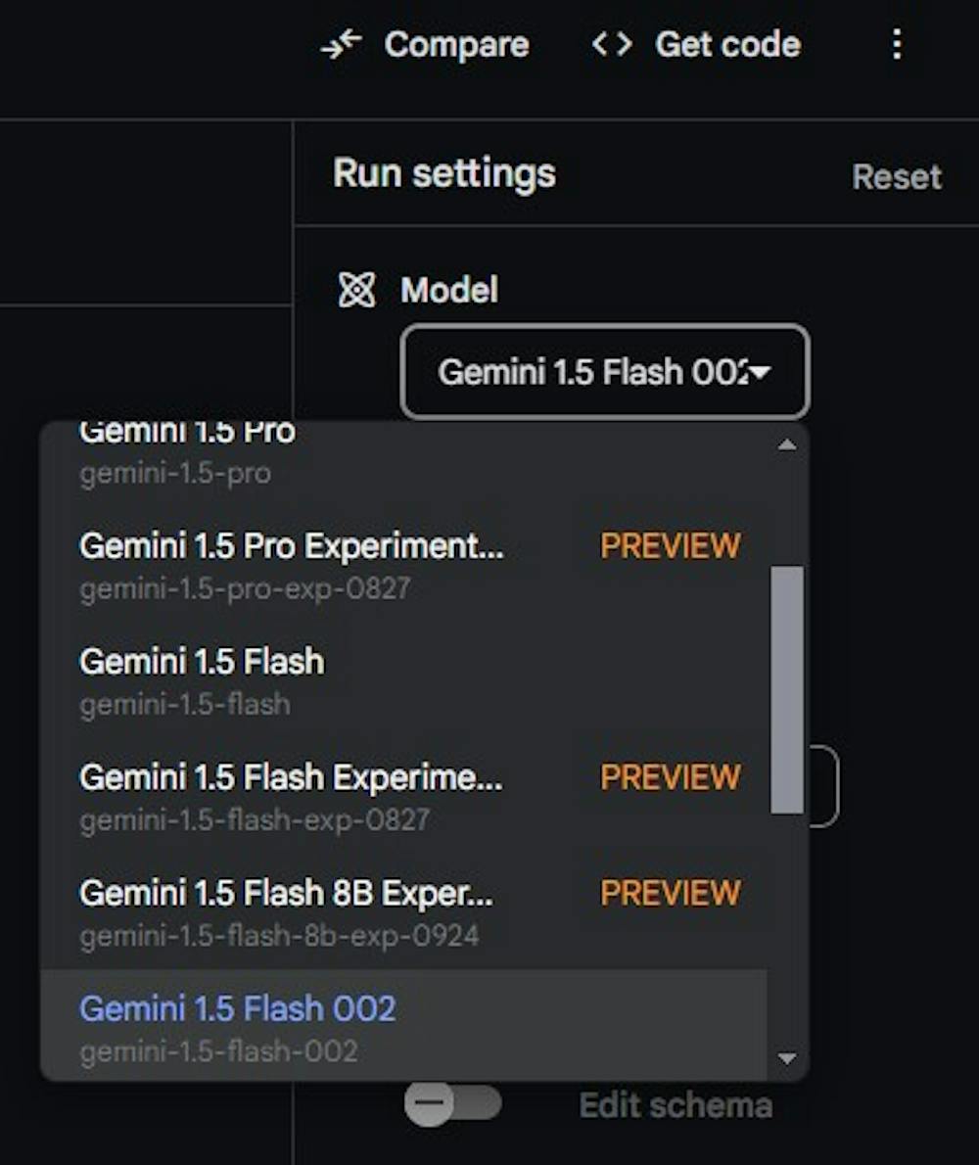Click the Model atom icon
979x1165 pixels.
coord(356,290)
